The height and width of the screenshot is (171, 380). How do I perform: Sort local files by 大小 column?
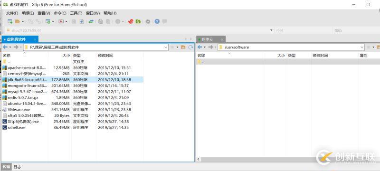pos(66,56)
